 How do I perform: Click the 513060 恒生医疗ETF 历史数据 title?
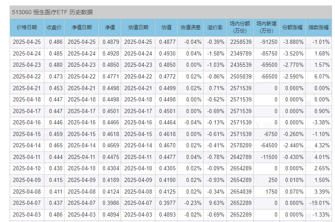[52, 12]
